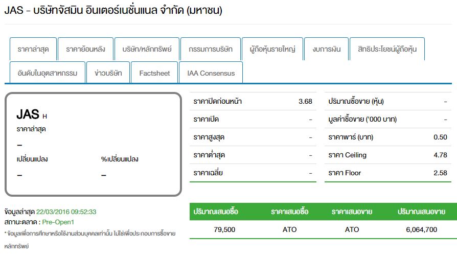Select the 3.68 previous close value
Viewport: 457px width, 257px height.
point(305,101)
